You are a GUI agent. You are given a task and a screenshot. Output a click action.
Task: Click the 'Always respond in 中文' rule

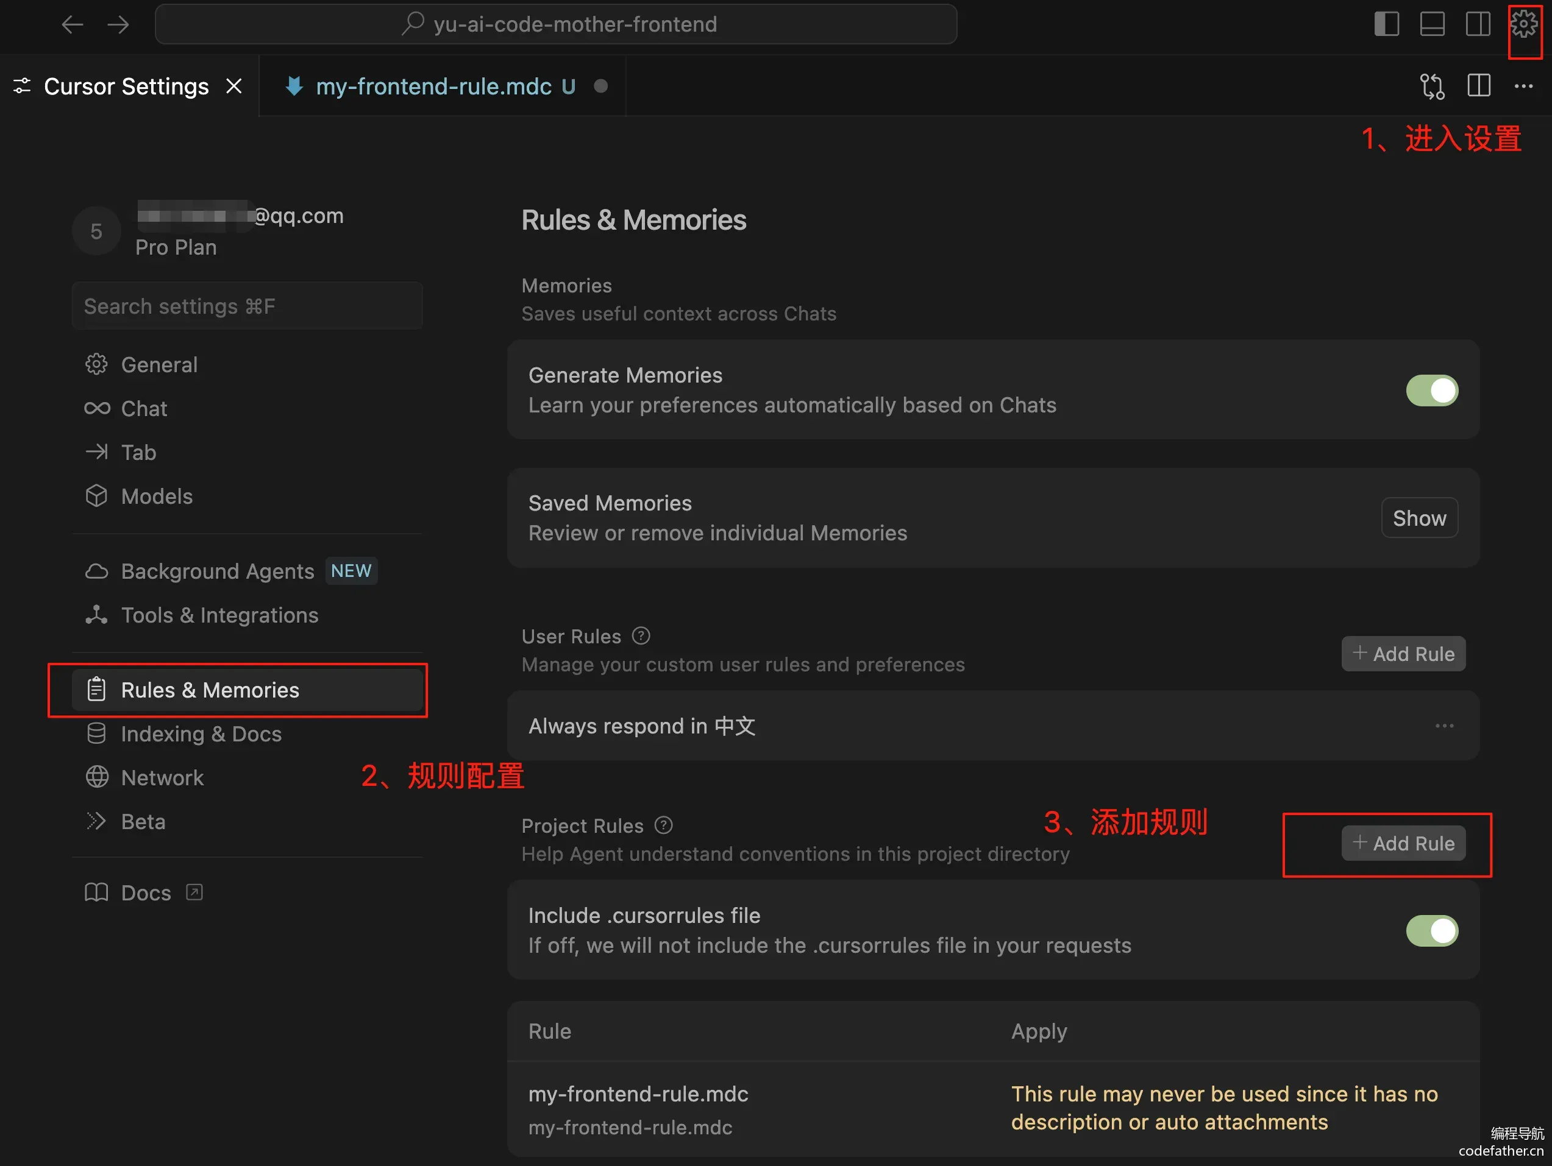(x=993, y=726)
